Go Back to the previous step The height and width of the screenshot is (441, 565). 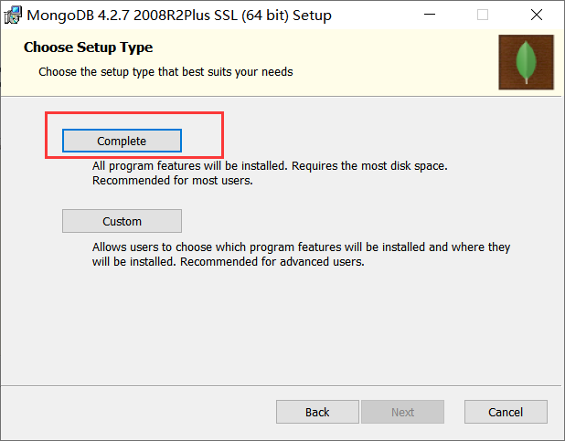pyautogui.click(x=317, y=412)
